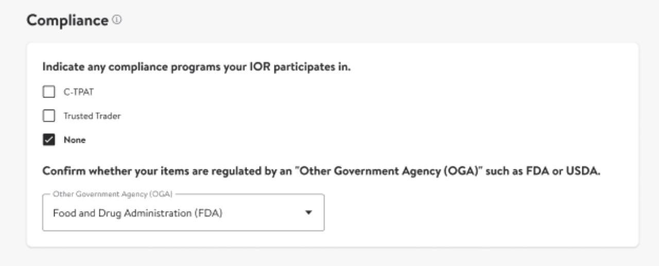Click the Compliance section heading

tap(67, 21)
